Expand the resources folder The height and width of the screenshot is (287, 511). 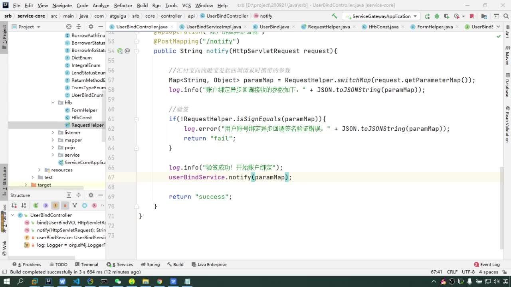click(40, 170)
